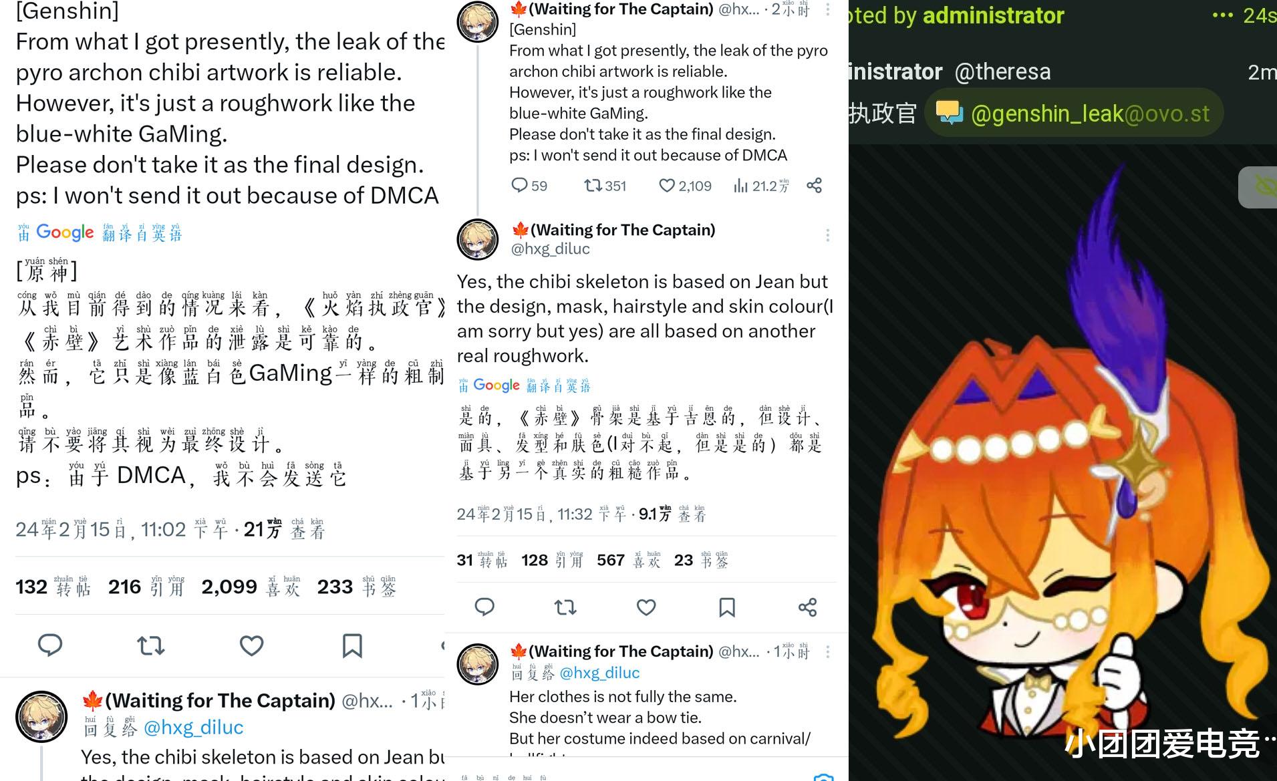
Task: Open reply on the chibi skeleton tweet
Action: coord(484,607)
